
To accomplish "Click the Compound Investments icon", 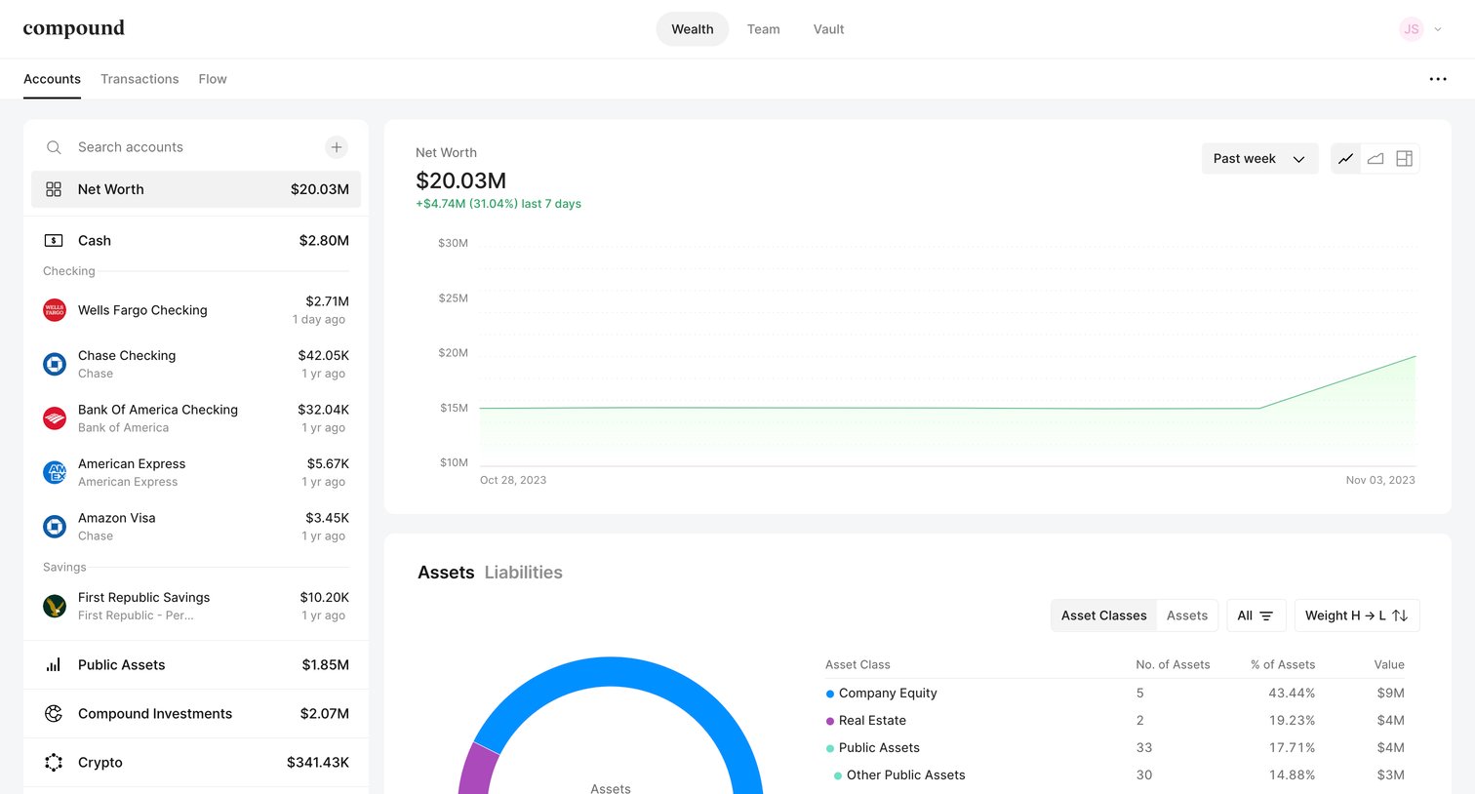I will click(54, 714).
